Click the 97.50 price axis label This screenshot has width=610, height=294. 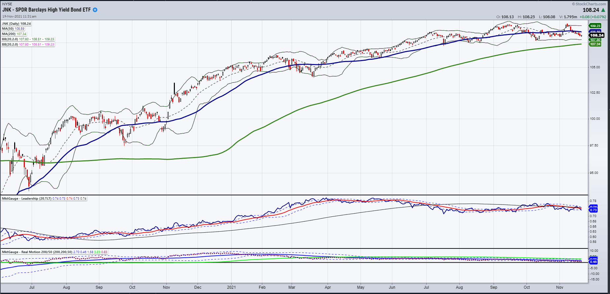click(594, 146)
